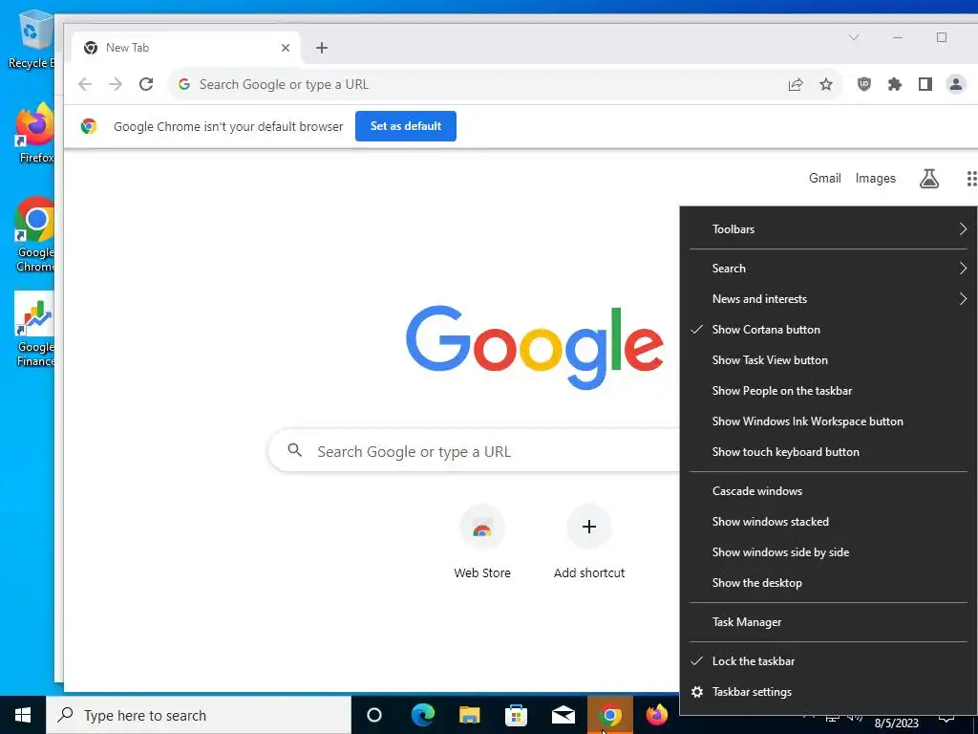This screenshot has height=734, width=978.
Task: Close the New Tab tab
Action: [285, 48]
